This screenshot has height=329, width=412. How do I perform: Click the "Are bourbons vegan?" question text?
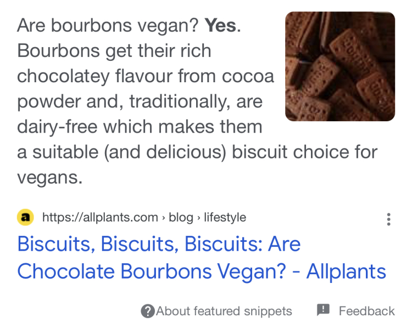[x=108, y=25]
